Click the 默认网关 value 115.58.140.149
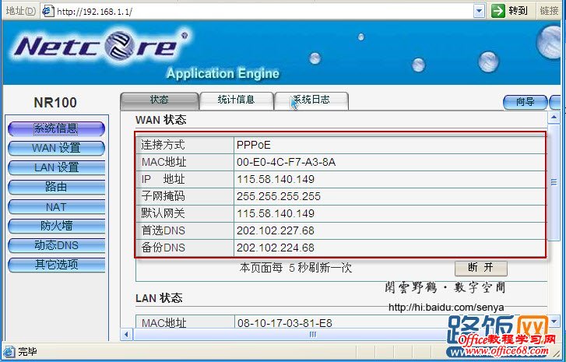The height and width of the screenshot is (362, 566). 276,213
